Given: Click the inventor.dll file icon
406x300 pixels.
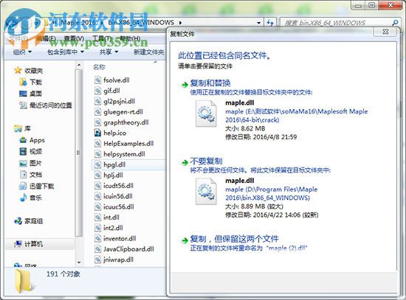Looking at the screenshot, I should coord(97,238).
